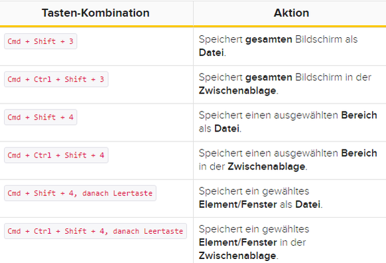The image size is (386, 263).
Task: Click bold 'gesamten' in the first row
Action: click(x=269, y=39)
